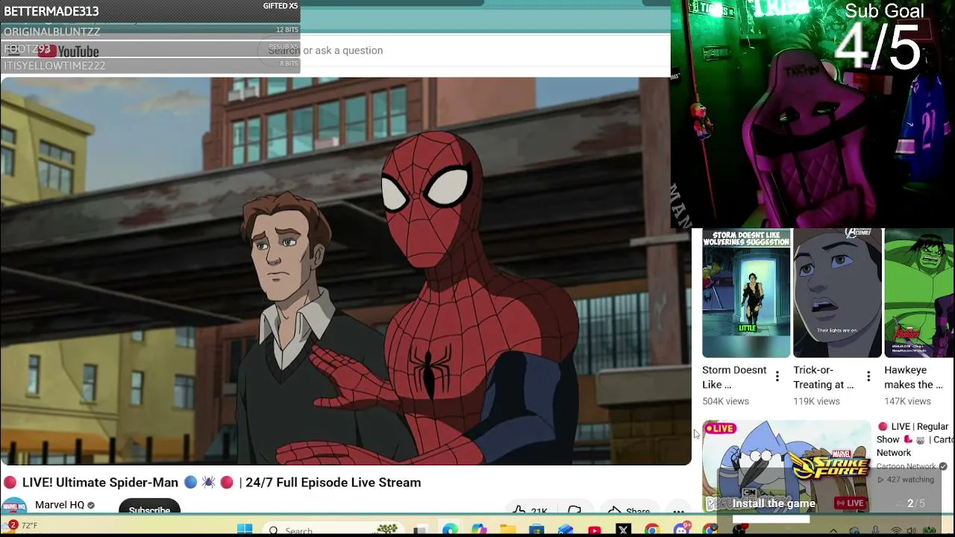The height and width of the screenshot is (537, 955).
Task: Open Microsoft Store from the taskbar
Action: coord(536,530)
